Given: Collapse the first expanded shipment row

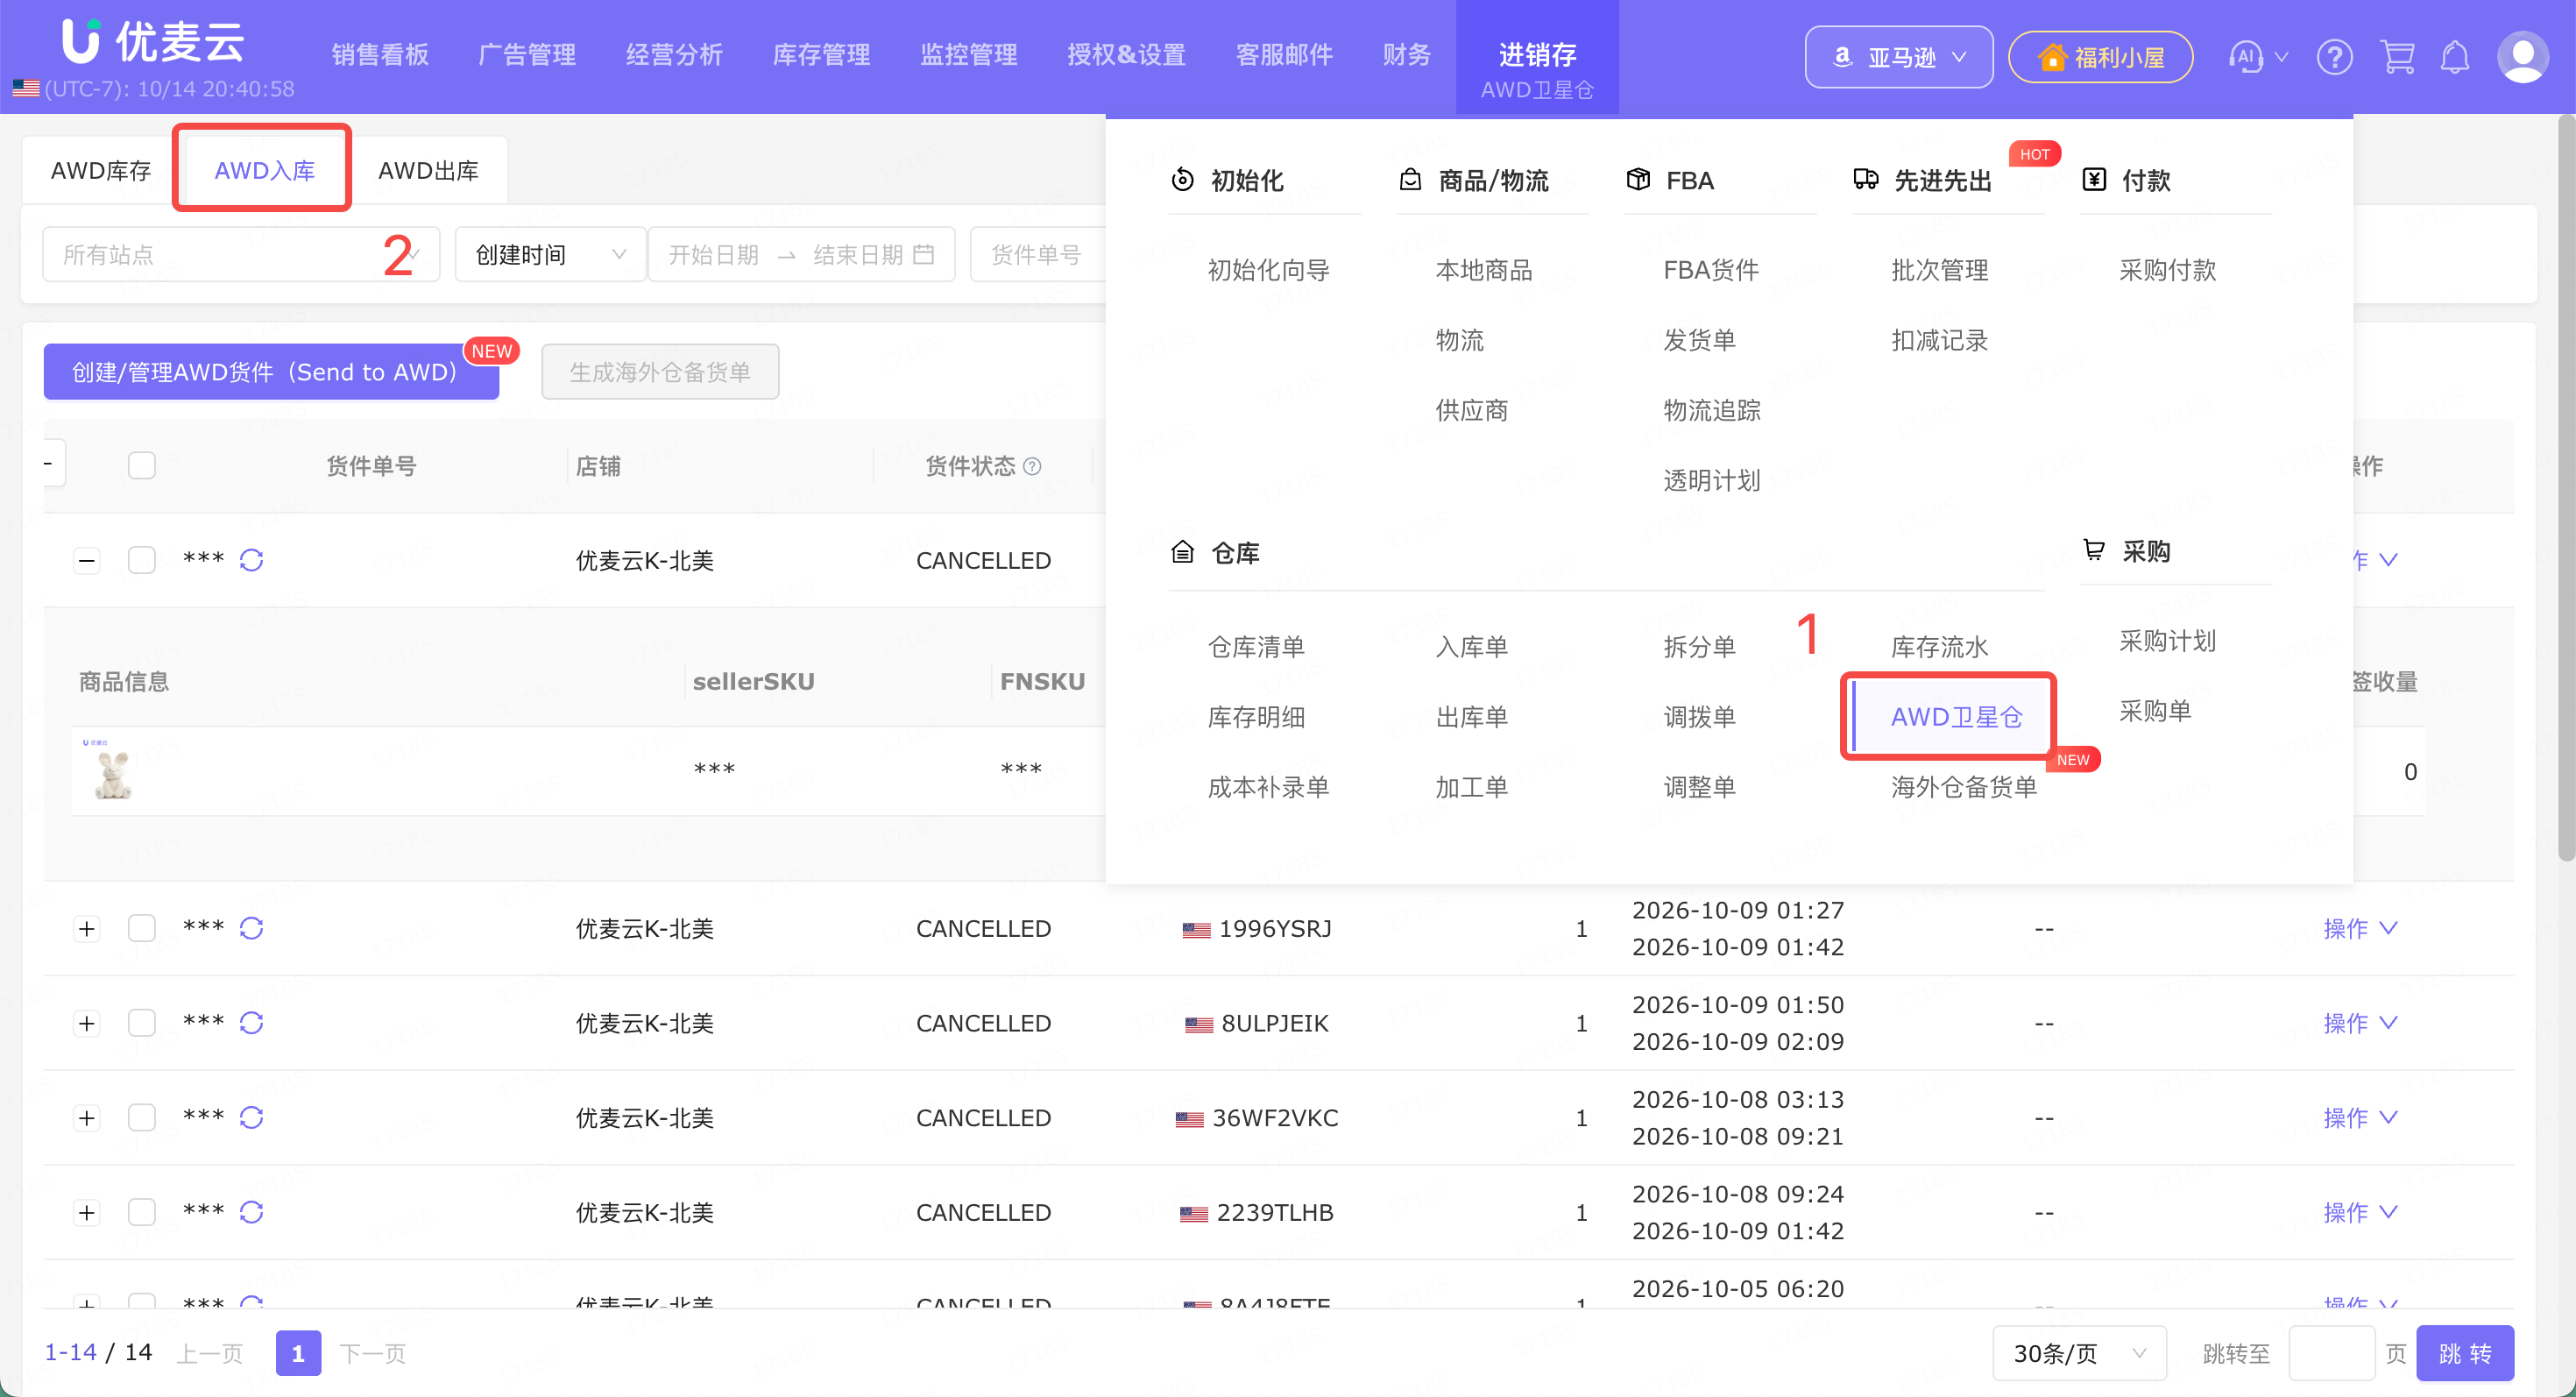Looking at the screenshot, I should [x=87, y=560].
